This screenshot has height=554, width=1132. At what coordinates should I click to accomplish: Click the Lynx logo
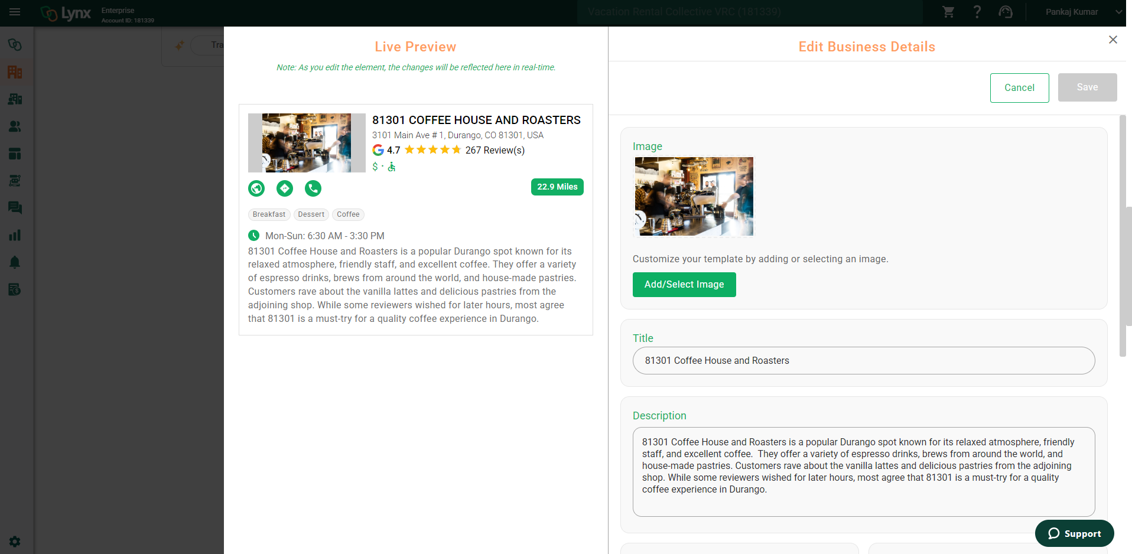(x=66, y=13)
